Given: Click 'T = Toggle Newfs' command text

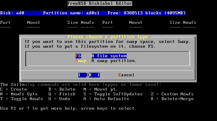Looking at the screenshot, I should click(x=22, y=99).
